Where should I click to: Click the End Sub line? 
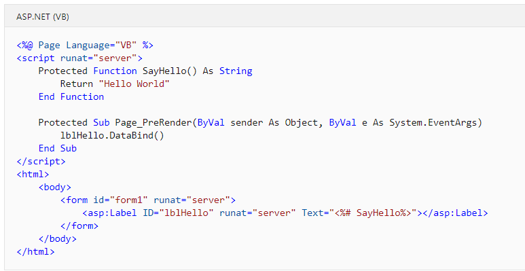(x=58, y=148)
